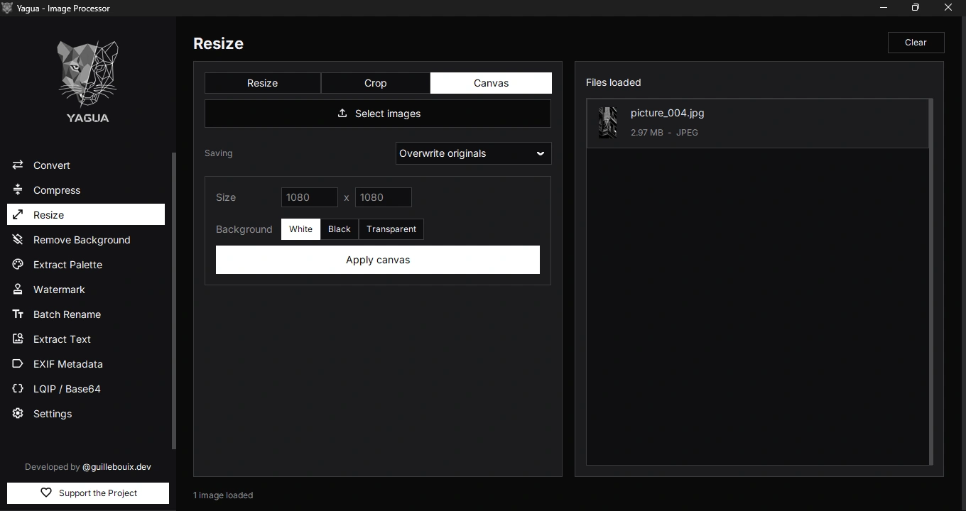Open EXIF Metadata section
Image resolution: width=966 pixels, height=511 pixels.
(86, 363)
